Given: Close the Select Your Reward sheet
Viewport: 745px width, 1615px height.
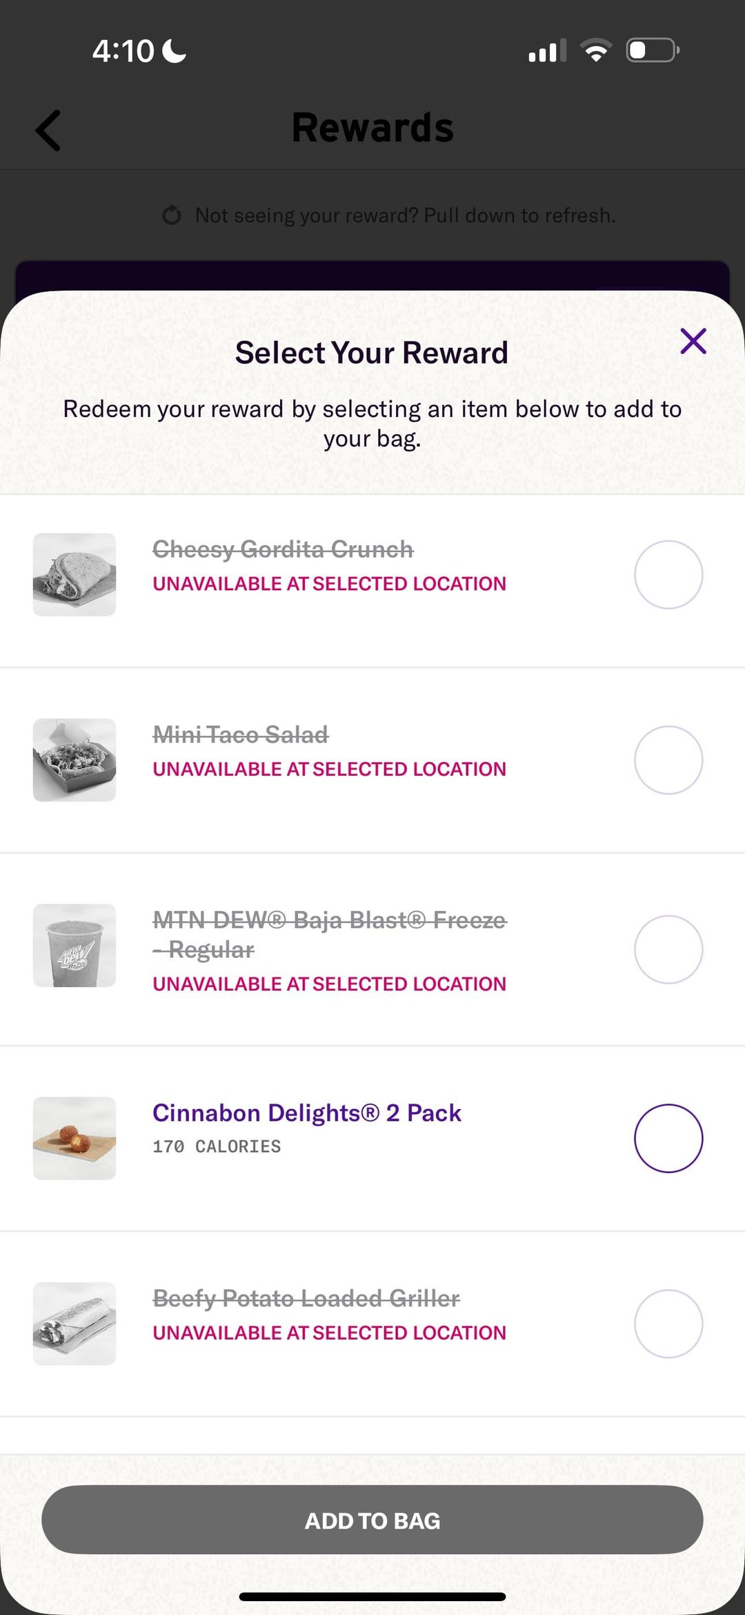Looking at the screenshot, I should 693,341.
